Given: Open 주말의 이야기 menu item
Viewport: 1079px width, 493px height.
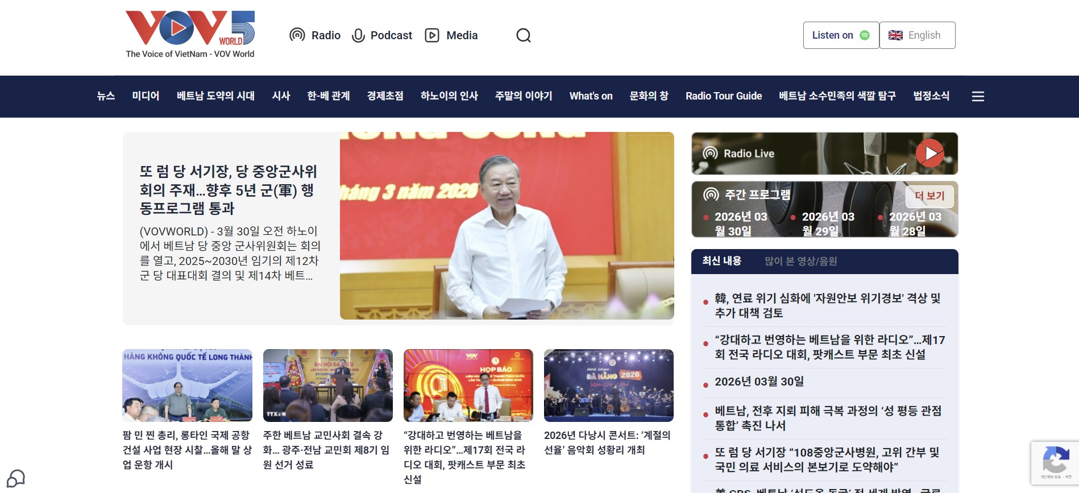Looking at the screenshot, I should (524, 96).
